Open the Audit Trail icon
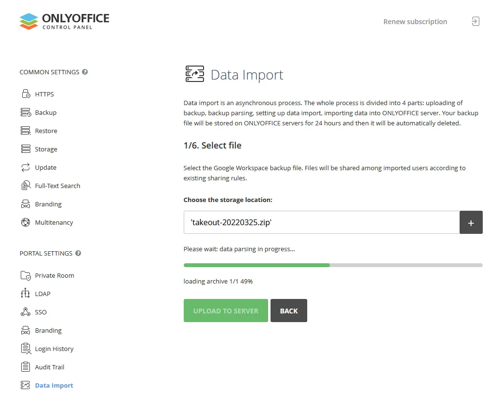This screenshot has height=406, width=503. (x=26, y=366)
